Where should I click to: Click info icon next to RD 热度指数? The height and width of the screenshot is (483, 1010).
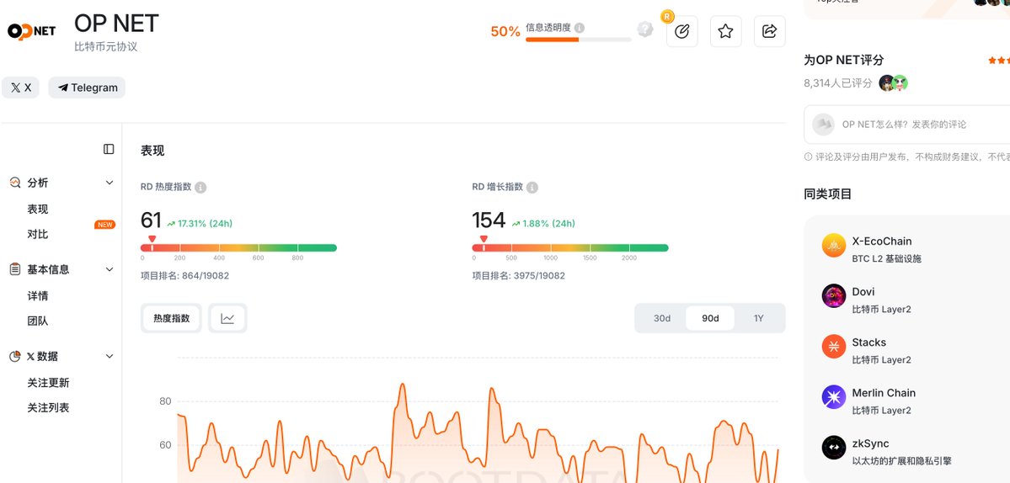pos(201,187)
